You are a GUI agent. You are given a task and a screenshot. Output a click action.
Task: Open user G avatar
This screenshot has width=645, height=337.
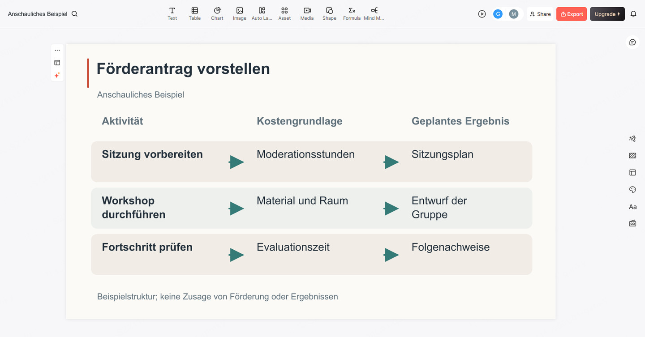[x=498, y=14]
